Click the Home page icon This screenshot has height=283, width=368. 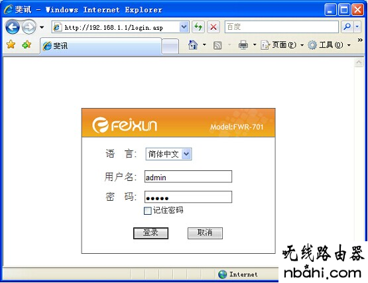[193, 44]
